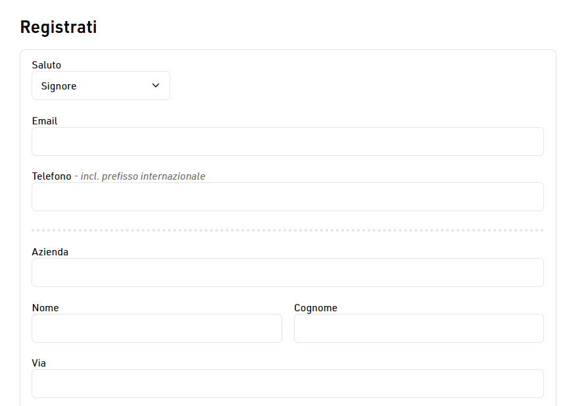This screenshot has width=565, height=406.
Task: Click the 'Azienda' field label
Action: point(50,252)
